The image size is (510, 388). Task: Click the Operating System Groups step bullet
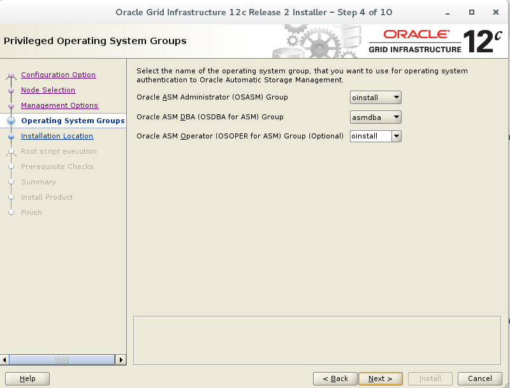point(11,121)
